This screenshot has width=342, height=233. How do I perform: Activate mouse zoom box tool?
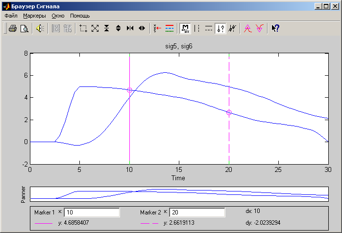83,28
